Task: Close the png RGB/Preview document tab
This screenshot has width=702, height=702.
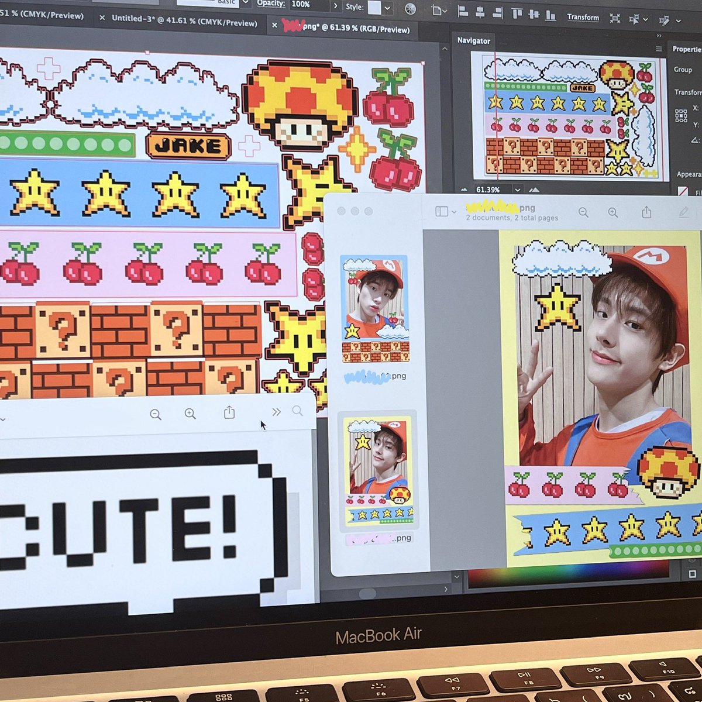Action: [x=274, y=25]
